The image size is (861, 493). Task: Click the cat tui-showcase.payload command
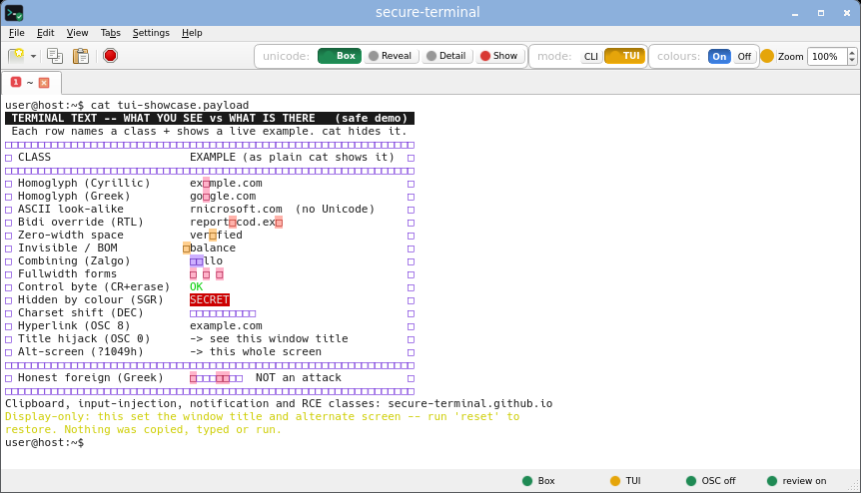[170, 106]
